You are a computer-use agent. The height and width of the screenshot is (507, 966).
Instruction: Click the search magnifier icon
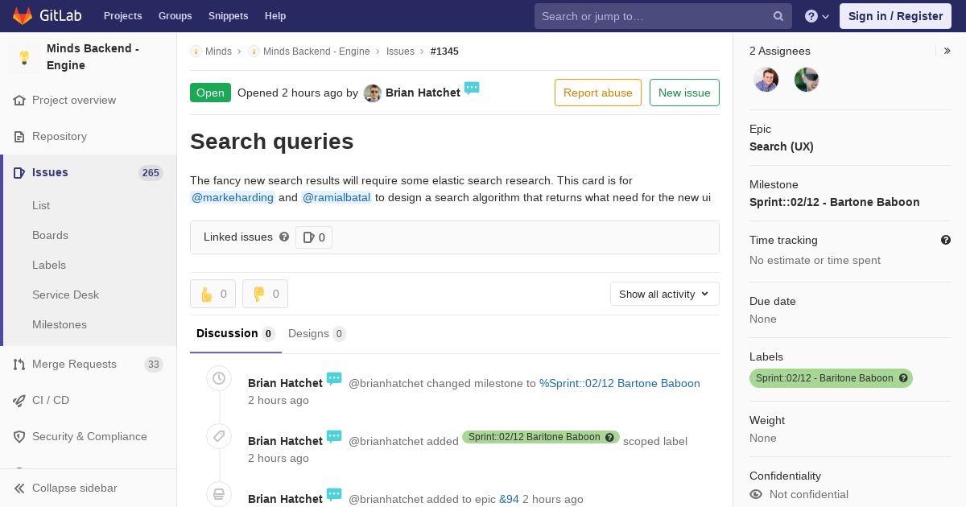(778, 16)
